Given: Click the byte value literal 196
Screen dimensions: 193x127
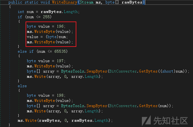Looking at the screenshot, I should [60, 26].
